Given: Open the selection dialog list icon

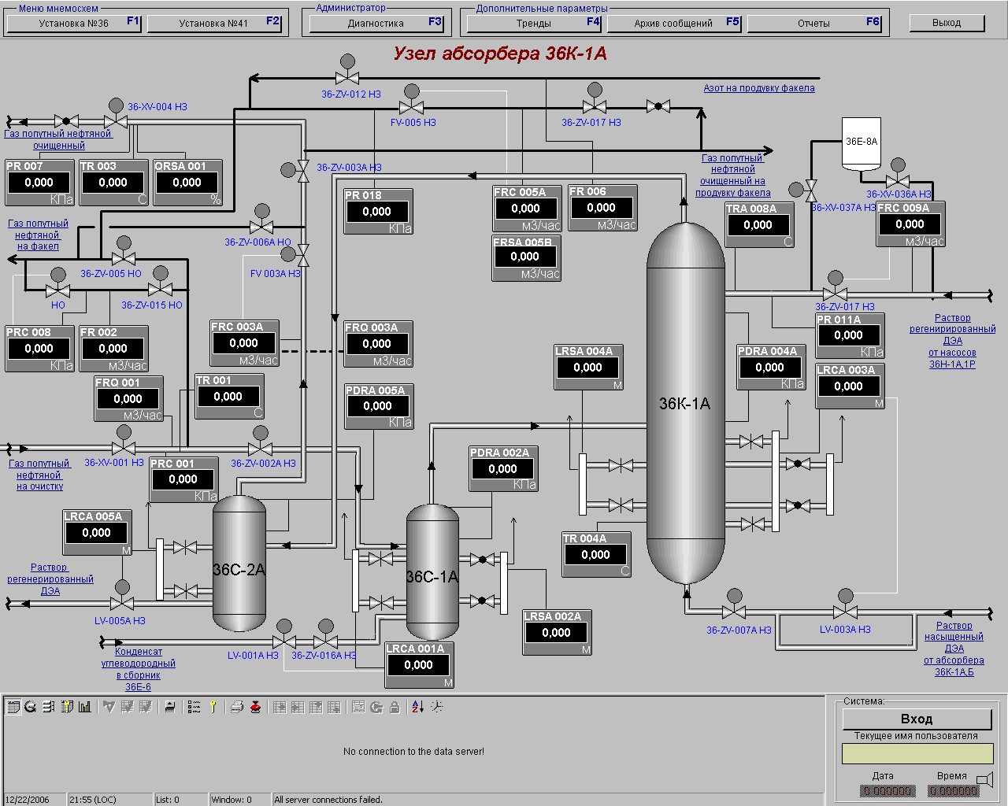Looking at the screenshot, I should 195,707.
